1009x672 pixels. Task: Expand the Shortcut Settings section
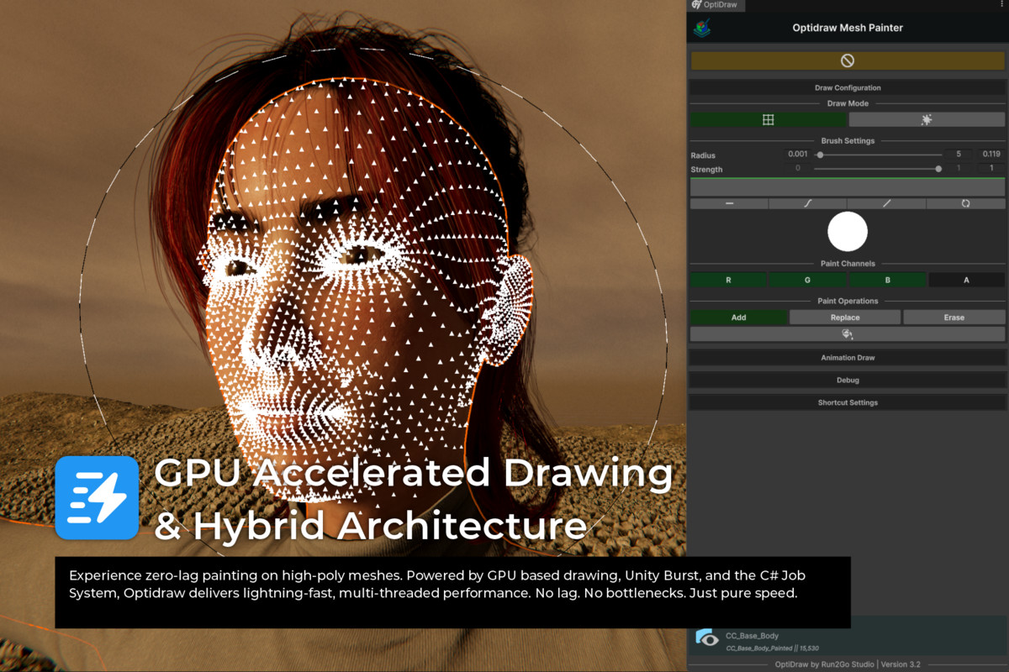pos(848,402)
